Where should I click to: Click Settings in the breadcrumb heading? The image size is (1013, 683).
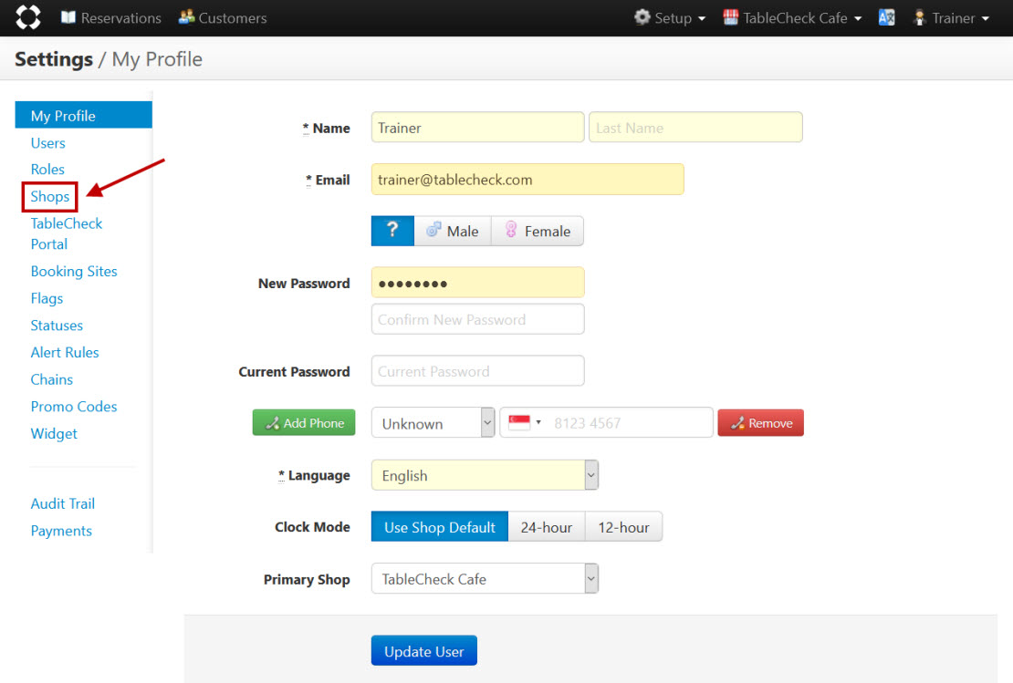click(54, 59)
